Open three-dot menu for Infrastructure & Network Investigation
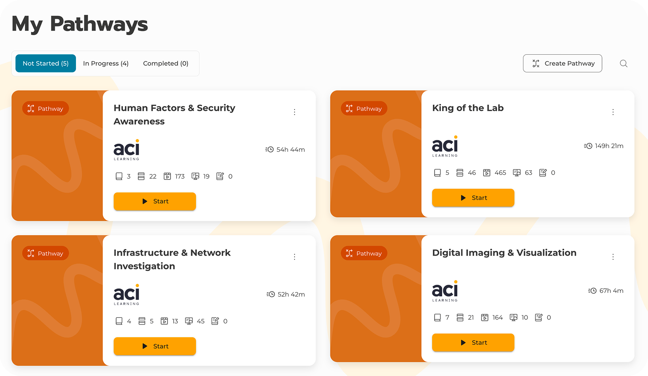The image size is (648, 376). coord(295,257)
